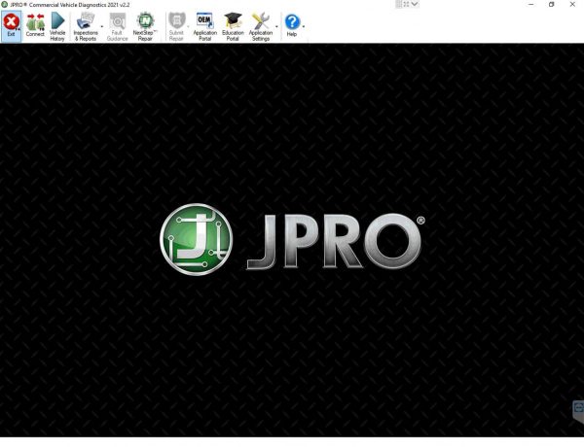Open Vehicle History
Screen dimensions: 584x447
coord(57,25)
